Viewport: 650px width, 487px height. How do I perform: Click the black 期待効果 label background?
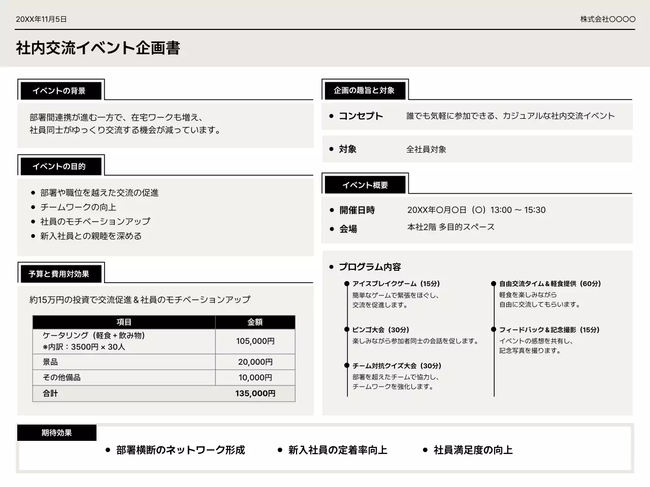pos(56,433)
